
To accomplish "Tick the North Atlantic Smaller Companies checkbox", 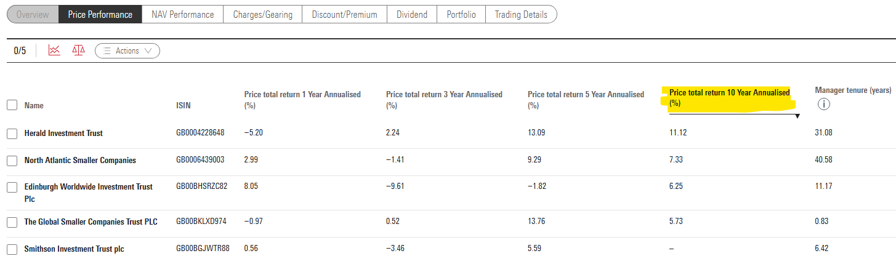I will (x=12, y=161).
